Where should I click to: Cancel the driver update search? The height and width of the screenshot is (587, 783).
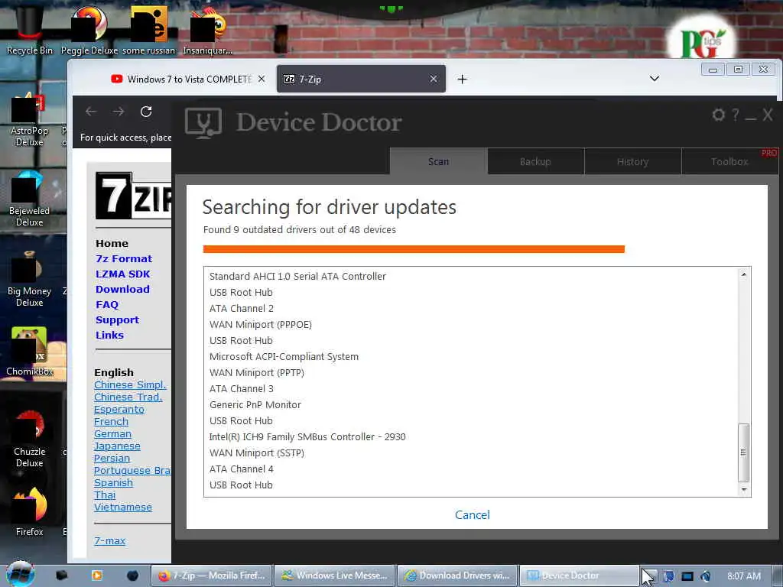(x=472, y=514)
